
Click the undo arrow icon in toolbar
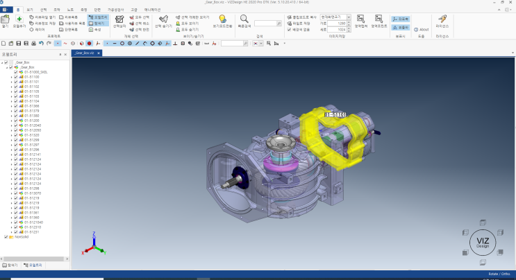(x=41, y=44)
